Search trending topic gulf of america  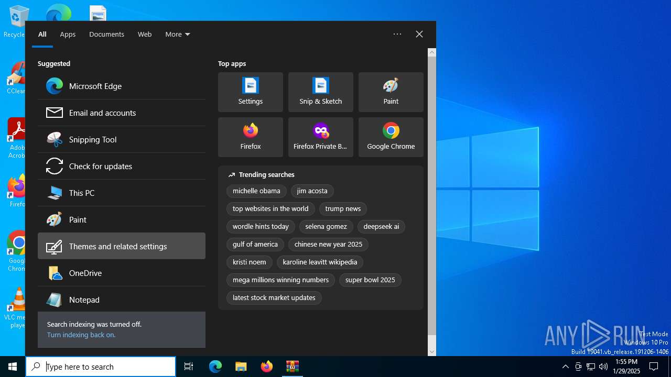255,245
